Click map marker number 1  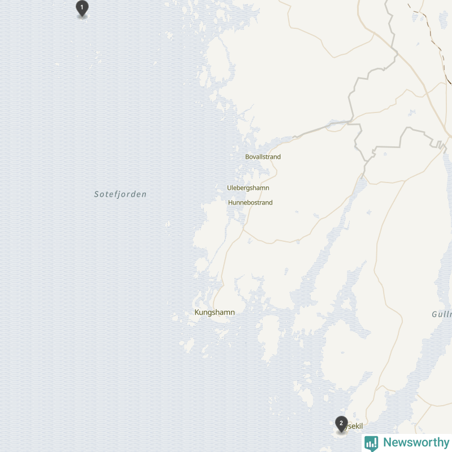coord(82,8)
